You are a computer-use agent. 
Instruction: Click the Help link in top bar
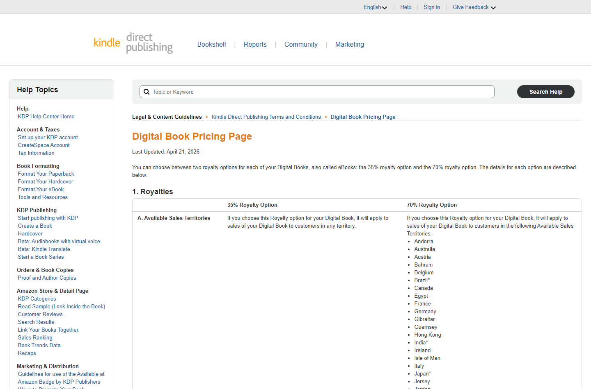[406, 7]
